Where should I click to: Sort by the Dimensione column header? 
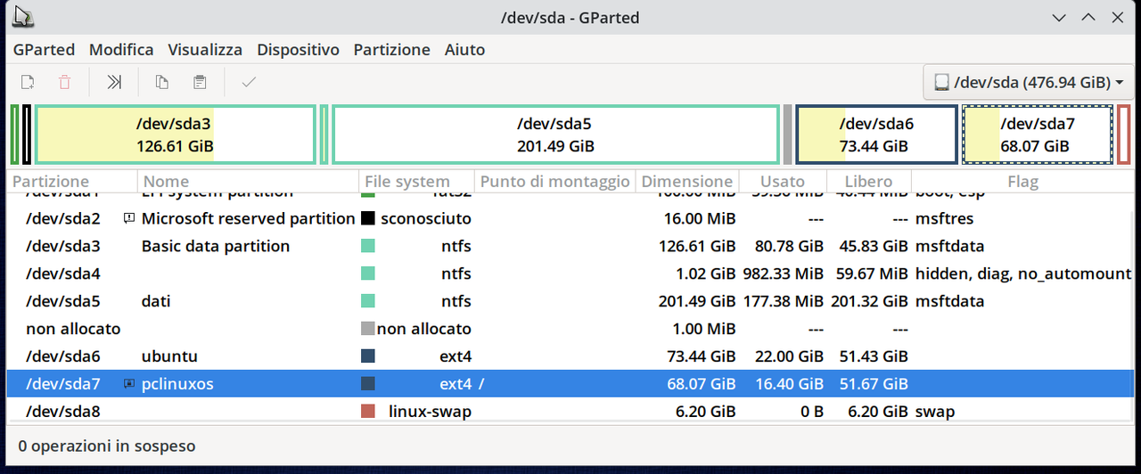(685, 182)
